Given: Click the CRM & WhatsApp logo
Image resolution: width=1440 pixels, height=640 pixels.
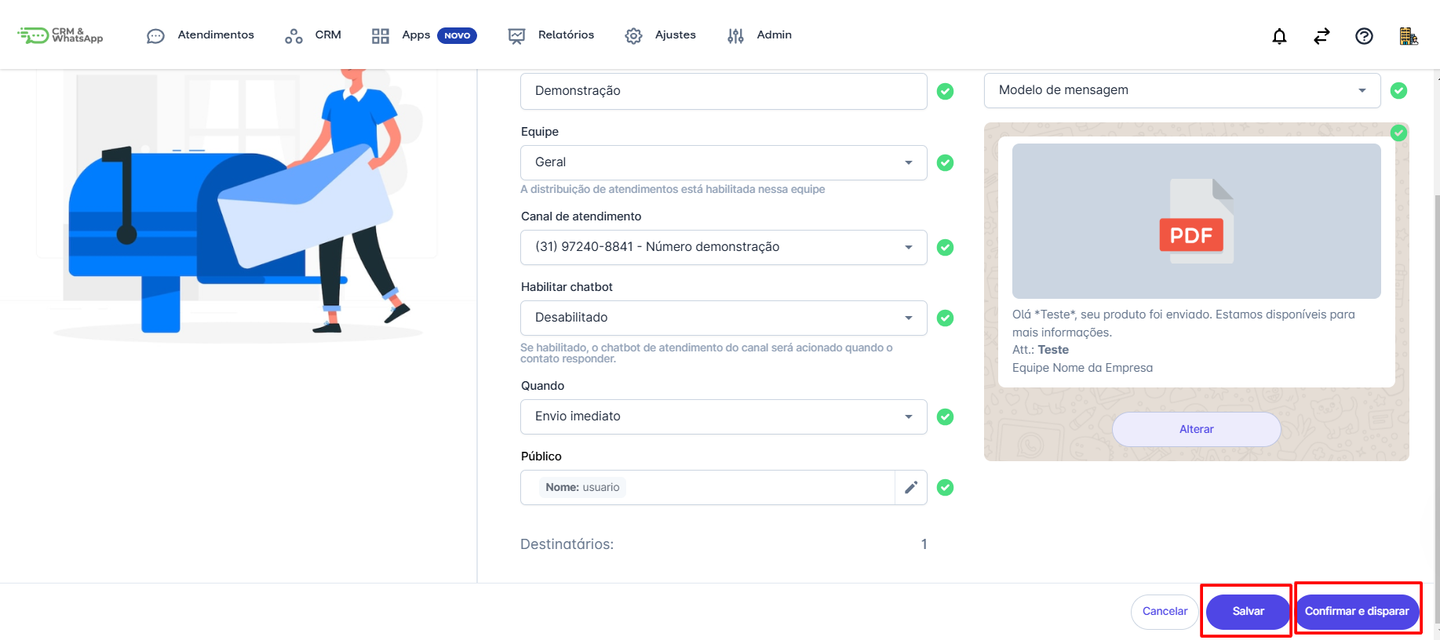Looking at the screenshot, I should point(61,35).
